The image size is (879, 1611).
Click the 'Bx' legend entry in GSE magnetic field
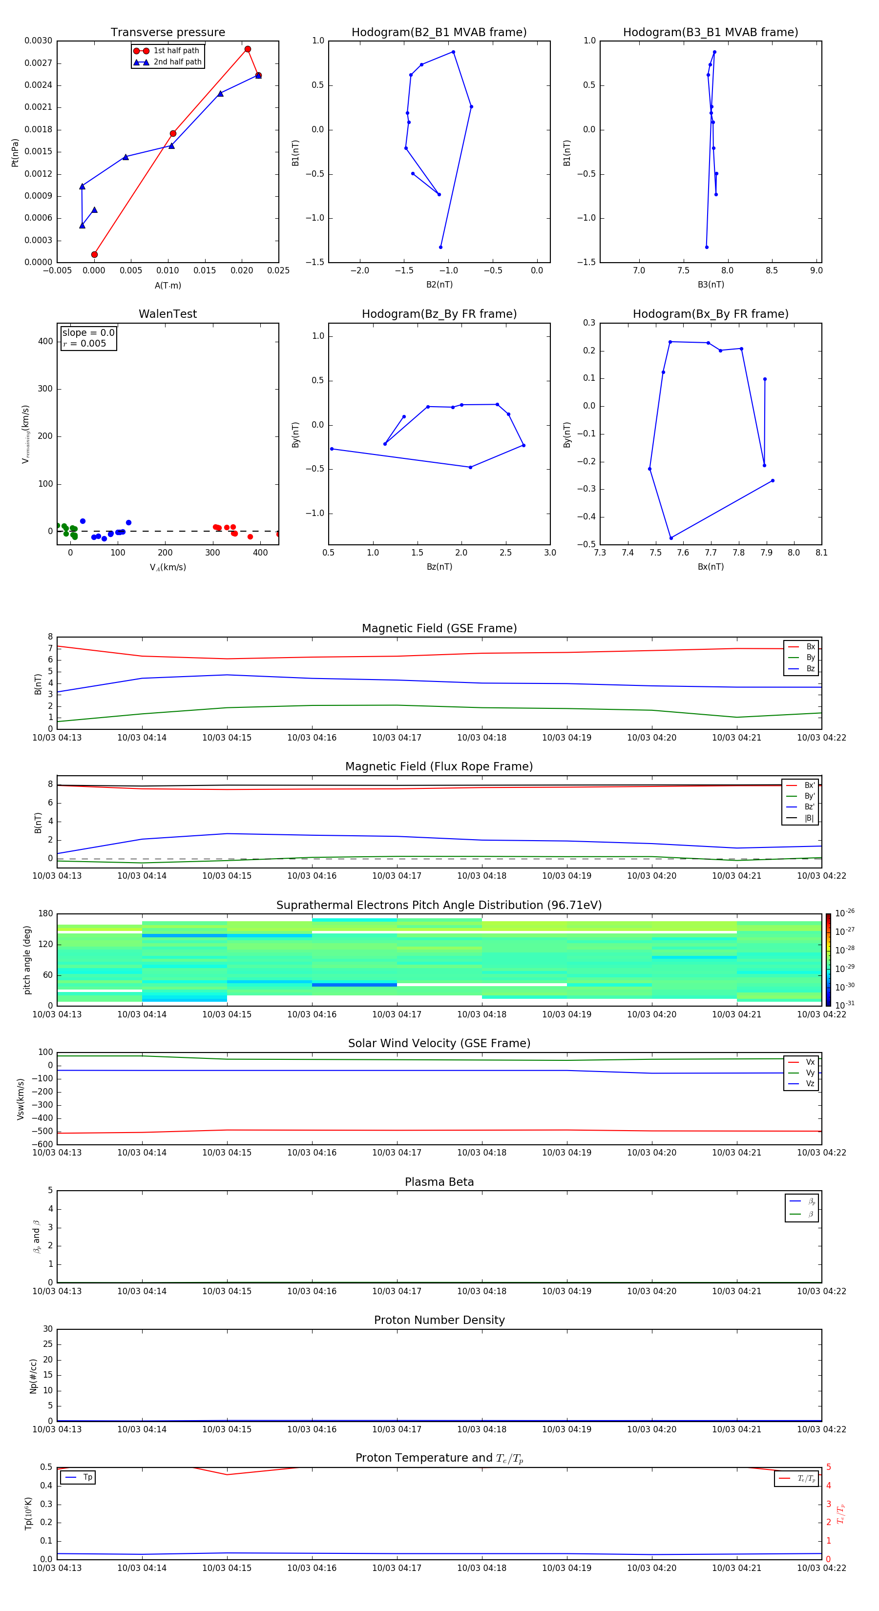pyautogui.click(x=801, y=647)
